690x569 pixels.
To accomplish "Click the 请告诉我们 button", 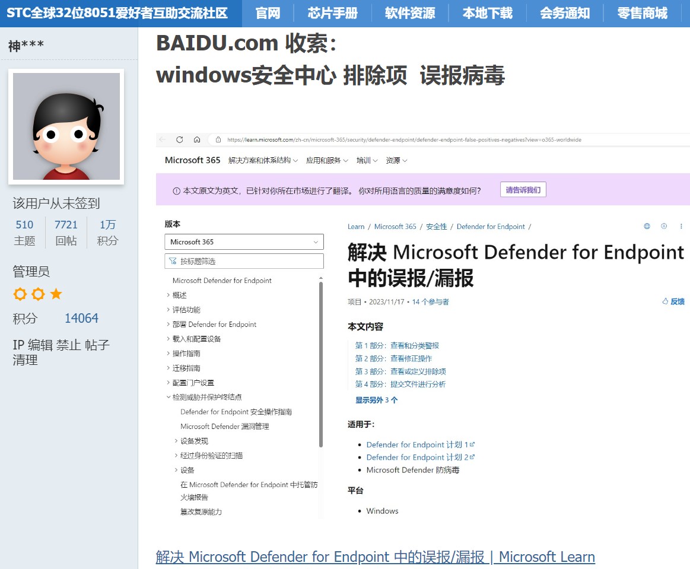I will point(523,190).
